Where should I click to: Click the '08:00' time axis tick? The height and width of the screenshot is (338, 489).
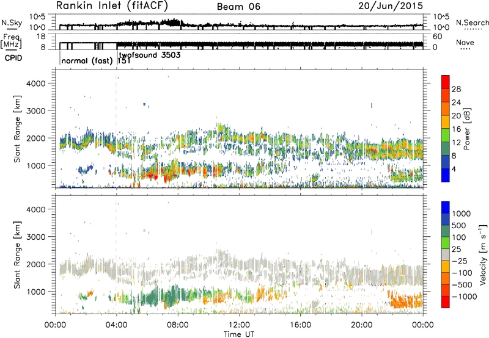178,325
